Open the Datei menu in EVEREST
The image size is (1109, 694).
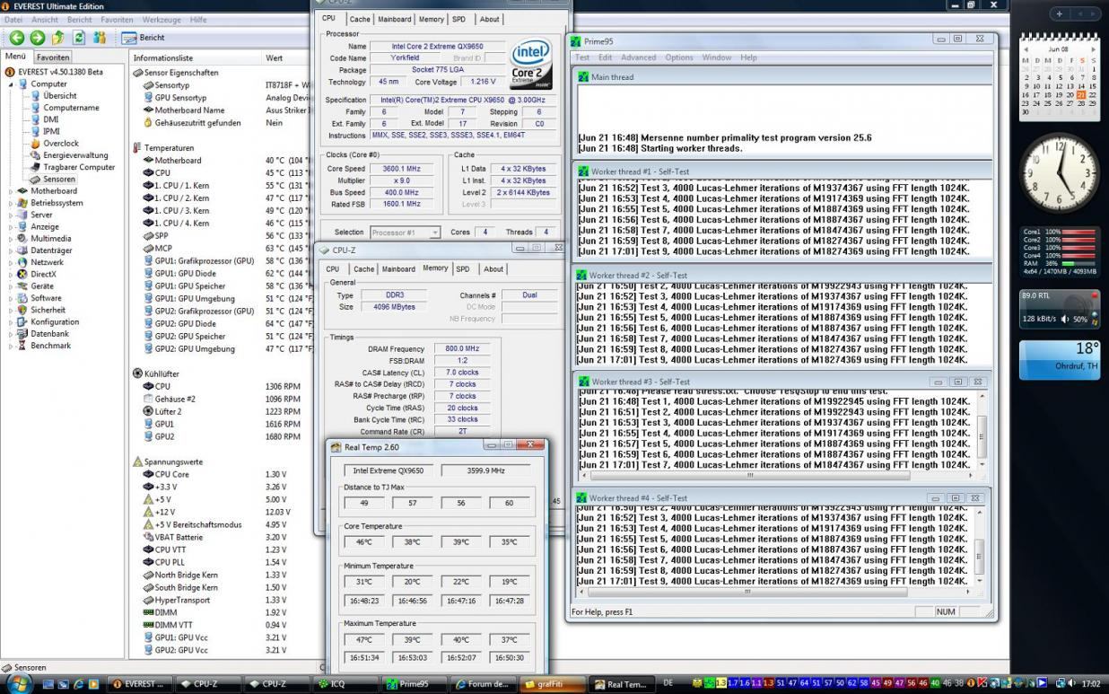13,20
